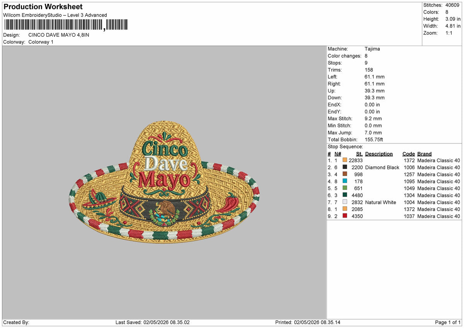Click the Stitches value 40609
Image resolution: width=464 pixels, height=328 pixels.
tap(453, 5)
